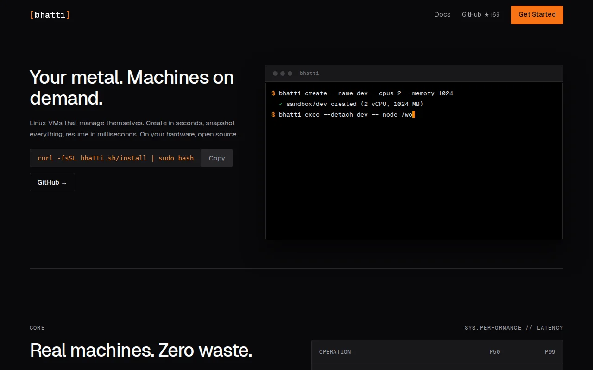Viewport: 593px width, 370px height.
Task: Copy the curl install command
Action: point(217,158)
